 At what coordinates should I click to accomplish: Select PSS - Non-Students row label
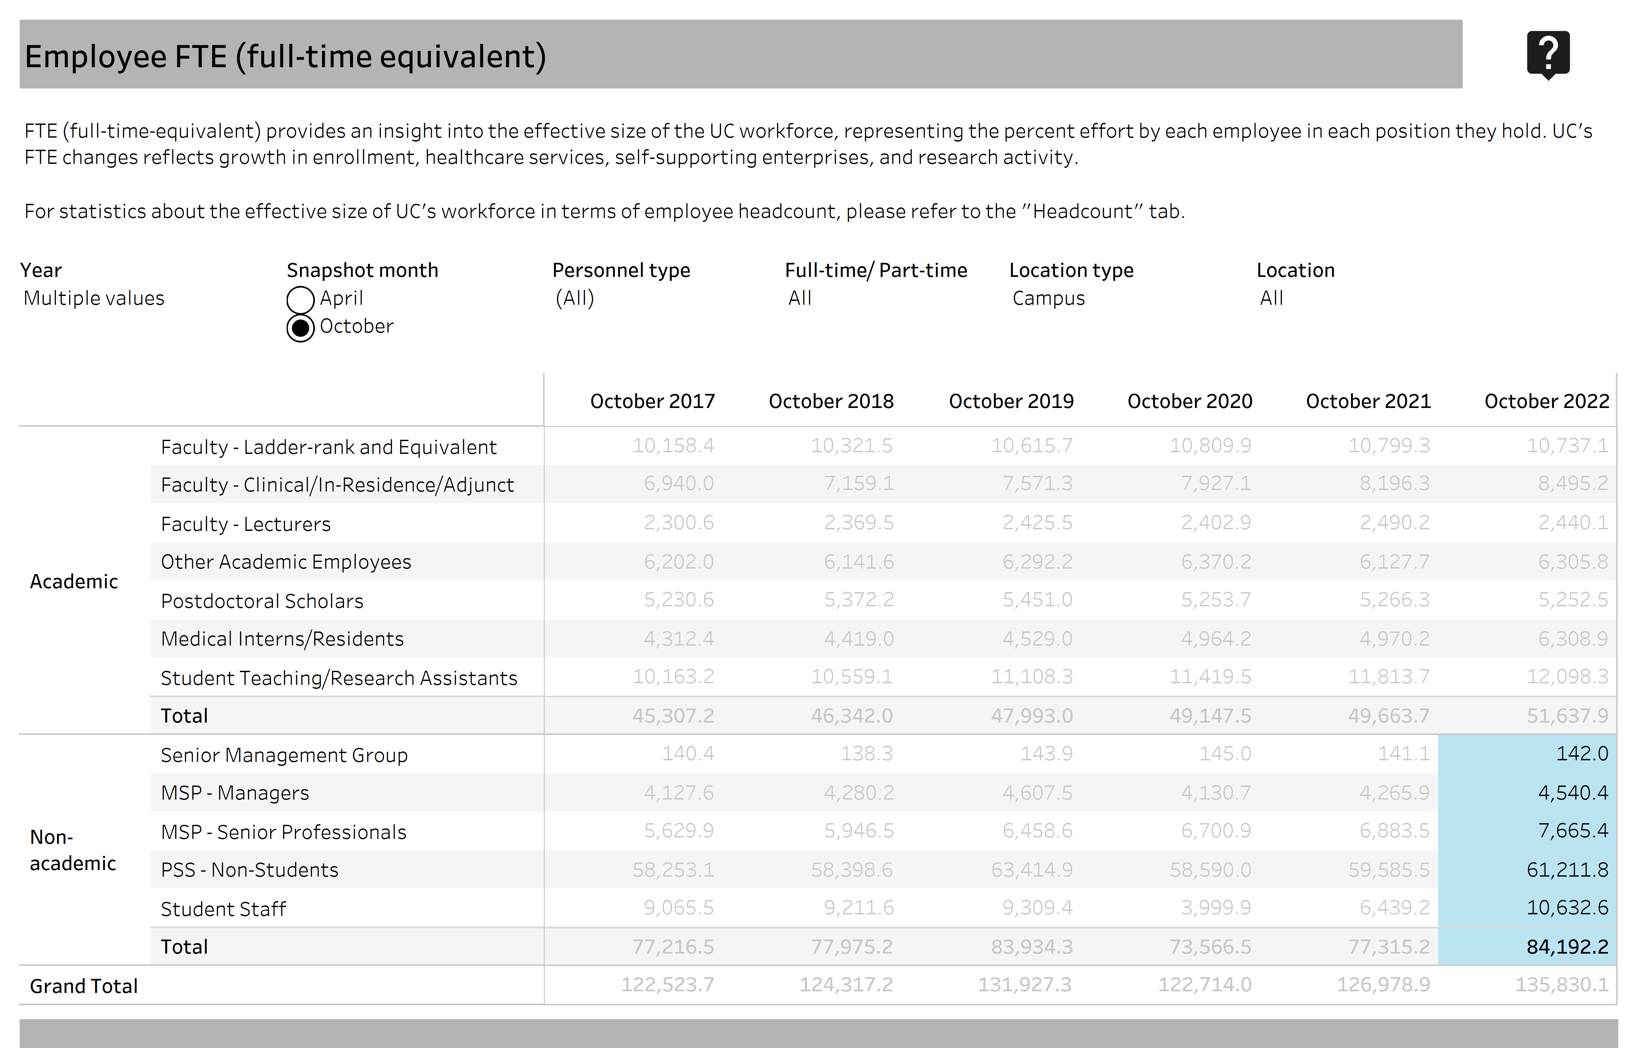click(249, 870)
